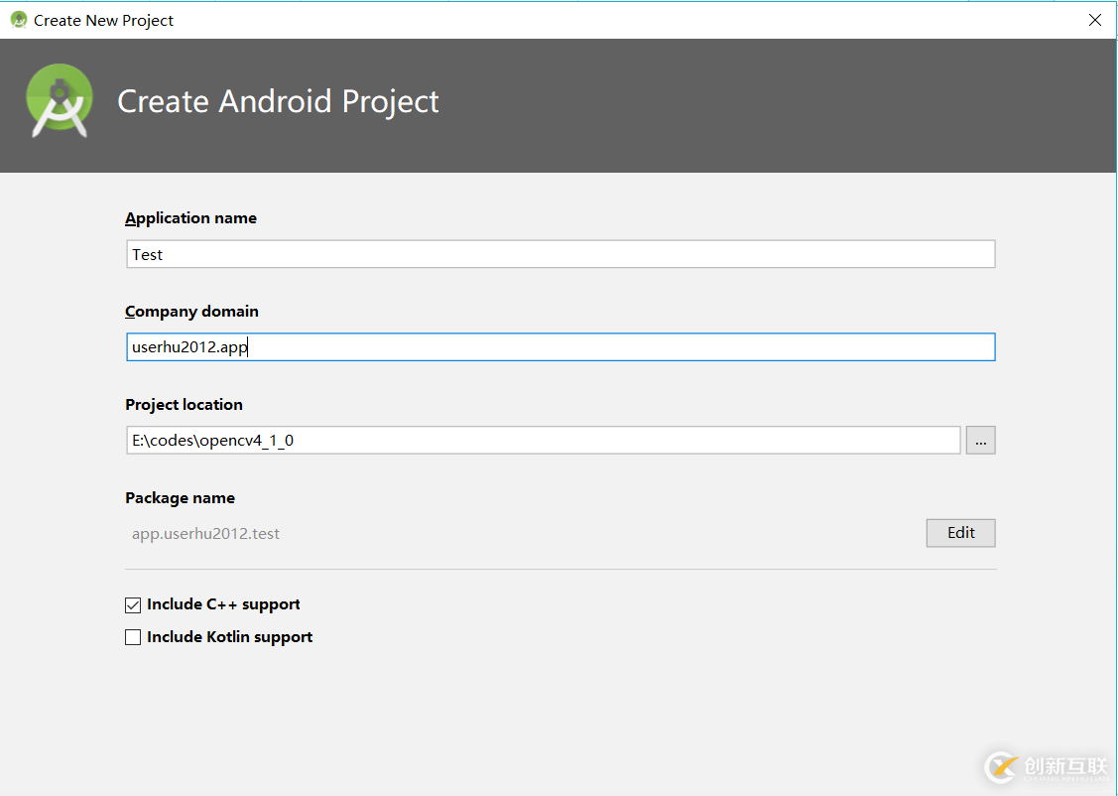Close the Create New Project dialog
The width and height of the screenshot is (1118, 796).
tap(1094, 19)
